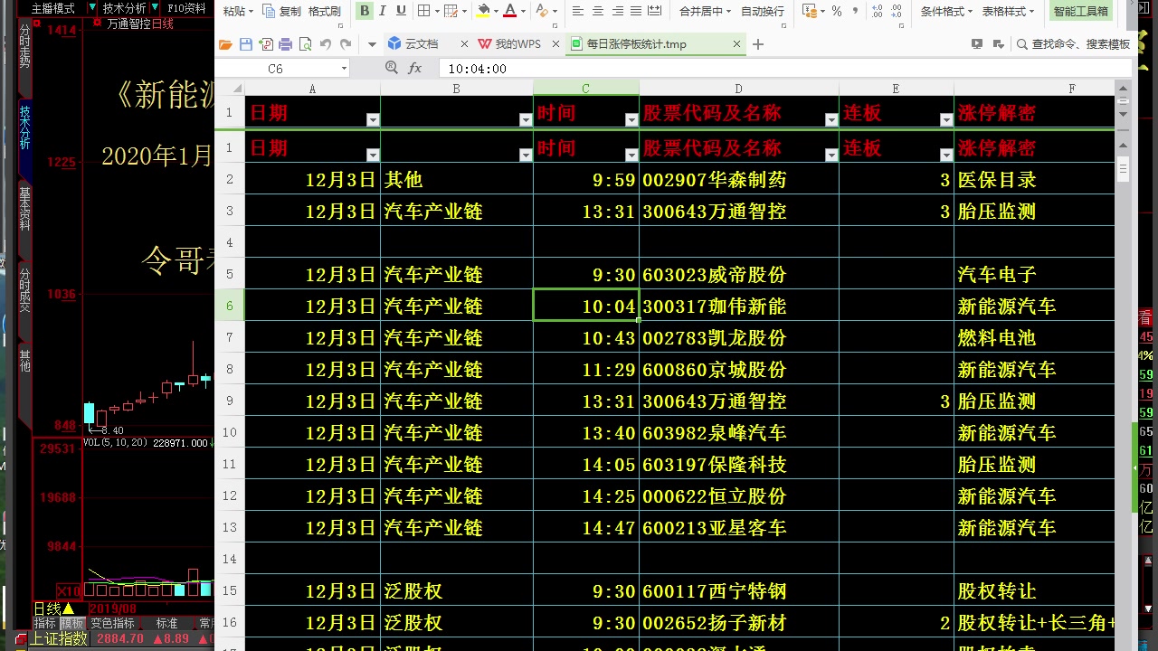The image size is (1158, 651).
Task: Click the fx insert function icon
Action: click(415, 68)
